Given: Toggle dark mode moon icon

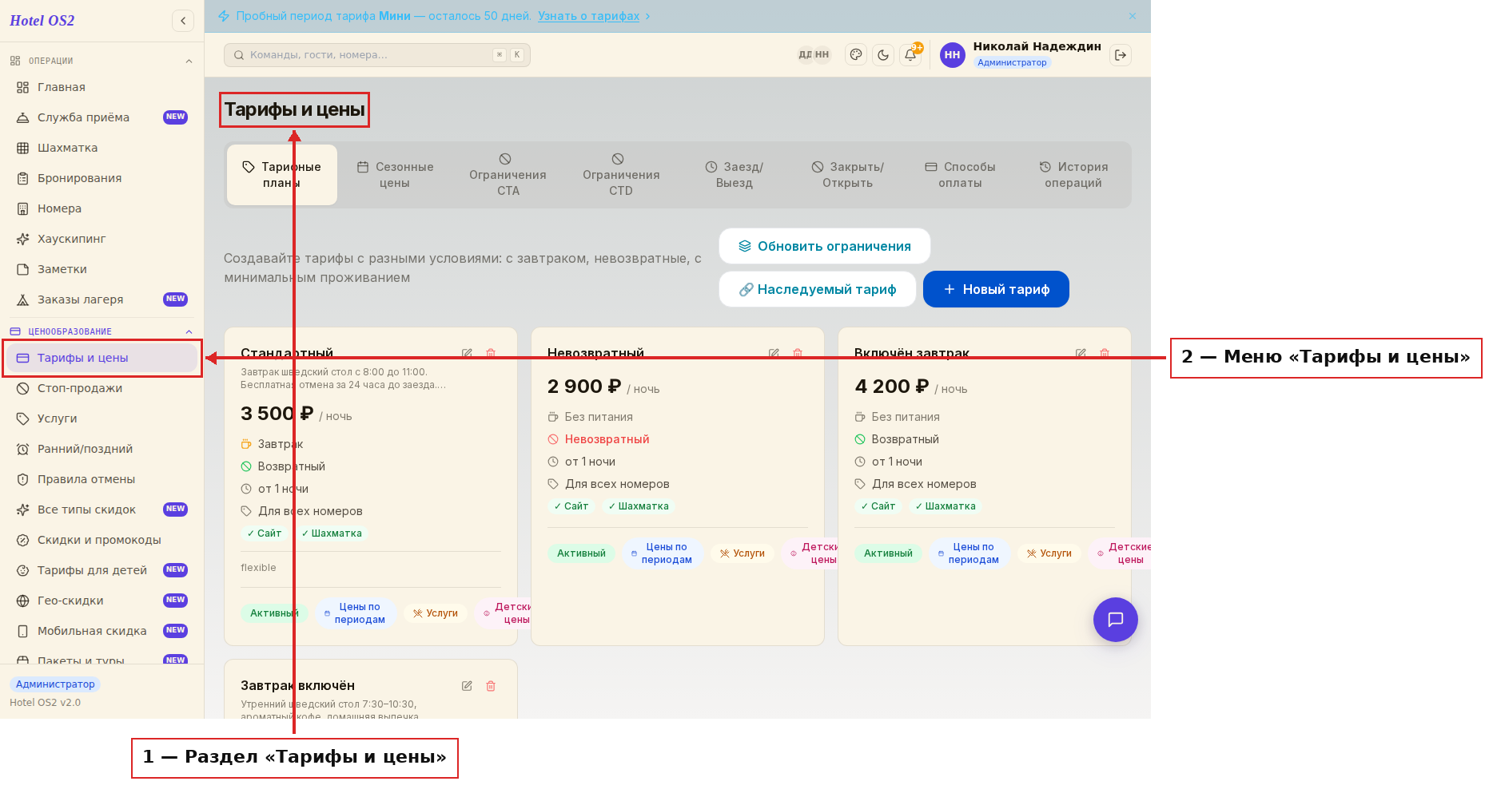Looking at the screenshot, I should (x=883, y=55).
